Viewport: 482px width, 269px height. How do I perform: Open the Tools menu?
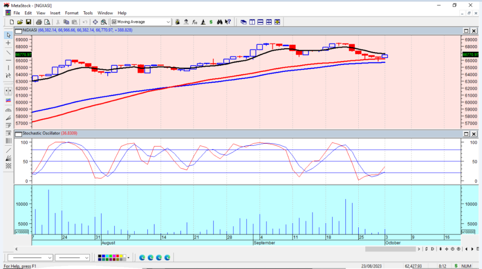click(x=88, y=13)
